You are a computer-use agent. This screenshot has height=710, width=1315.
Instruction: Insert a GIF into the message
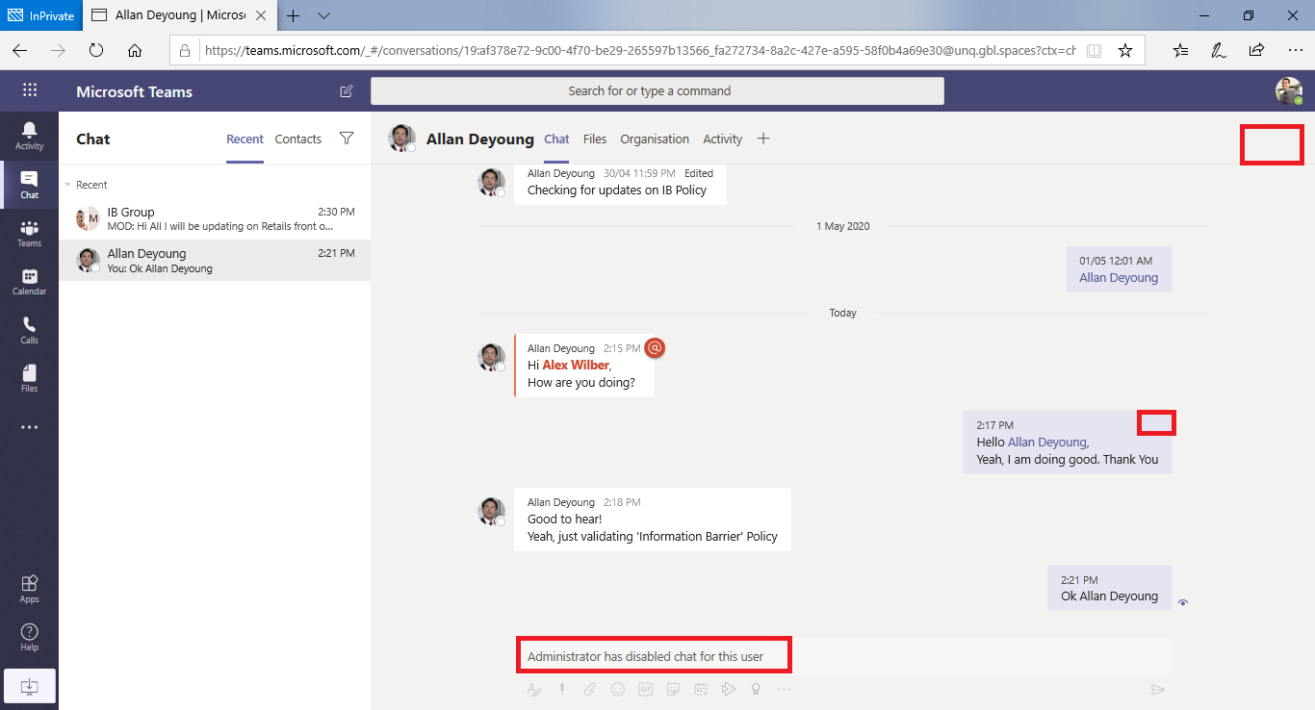645,689
